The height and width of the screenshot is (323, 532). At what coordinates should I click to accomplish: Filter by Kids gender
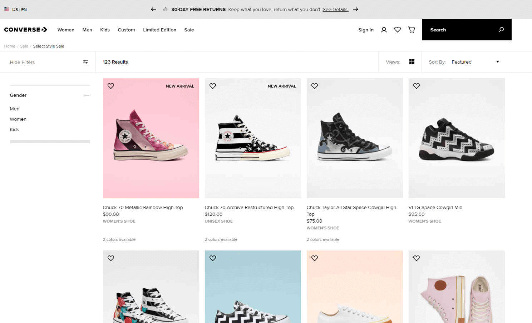pyautogui.click(x=14, y=129)
